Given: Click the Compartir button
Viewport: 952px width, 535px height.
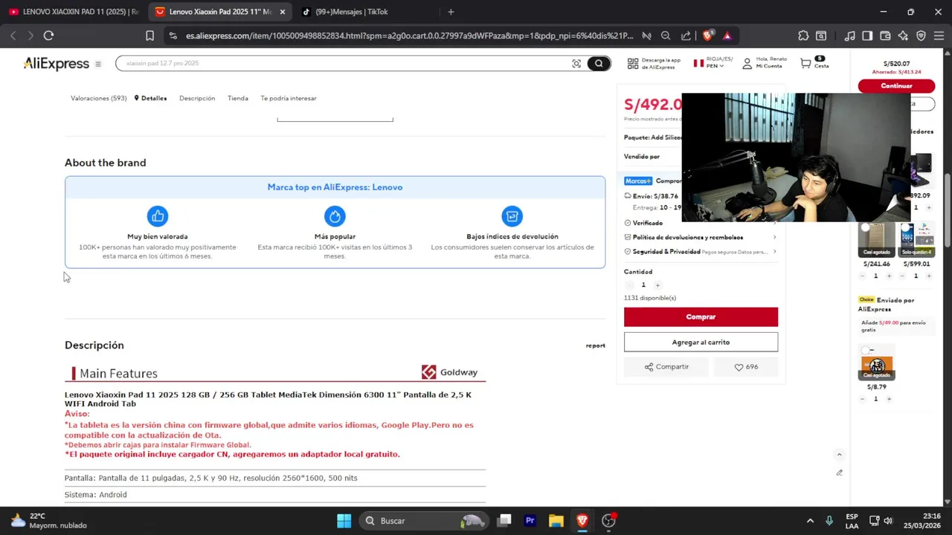Looking at the screenshot, I should [666, 367].
